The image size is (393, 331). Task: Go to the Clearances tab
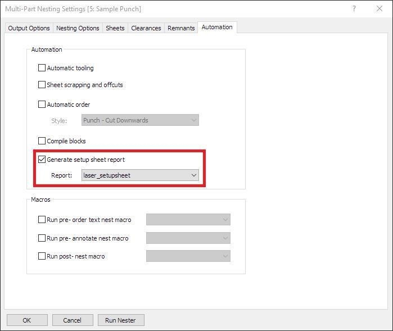pyautogui.click(x=146, y=28)
